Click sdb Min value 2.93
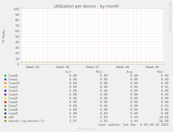The width and height of the screenshot is (173, 132). [x=104, y=117]
